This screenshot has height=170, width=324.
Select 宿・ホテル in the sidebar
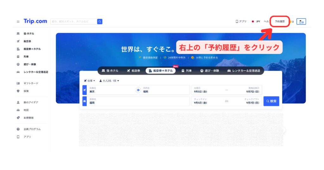click(x=29, y=33)
